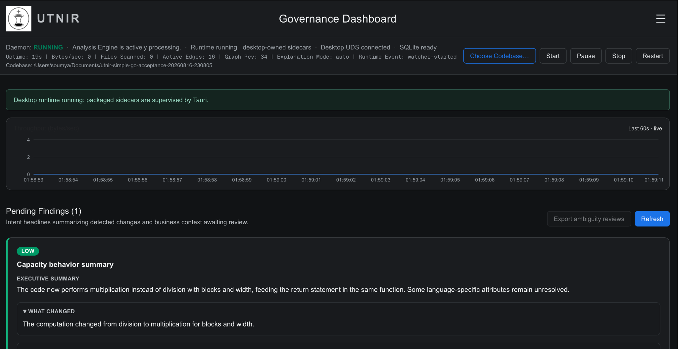Start the daemon
678x349 pixels.
coord(553,56)
